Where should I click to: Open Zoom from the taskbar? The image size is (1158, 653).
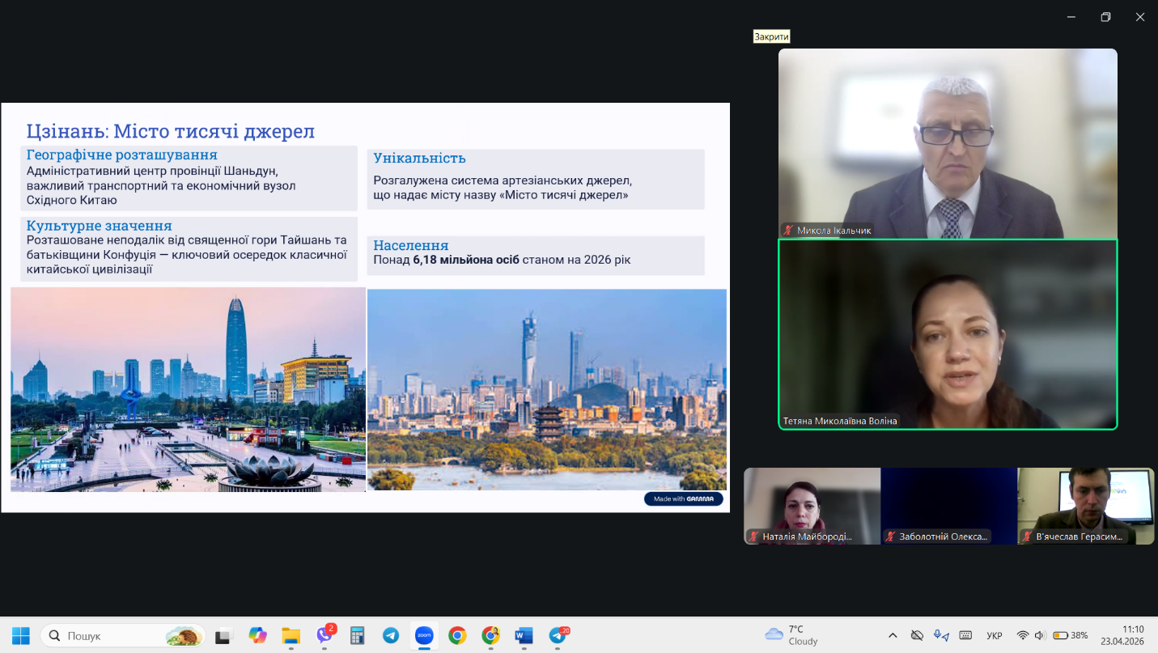(x=424, y=636)
